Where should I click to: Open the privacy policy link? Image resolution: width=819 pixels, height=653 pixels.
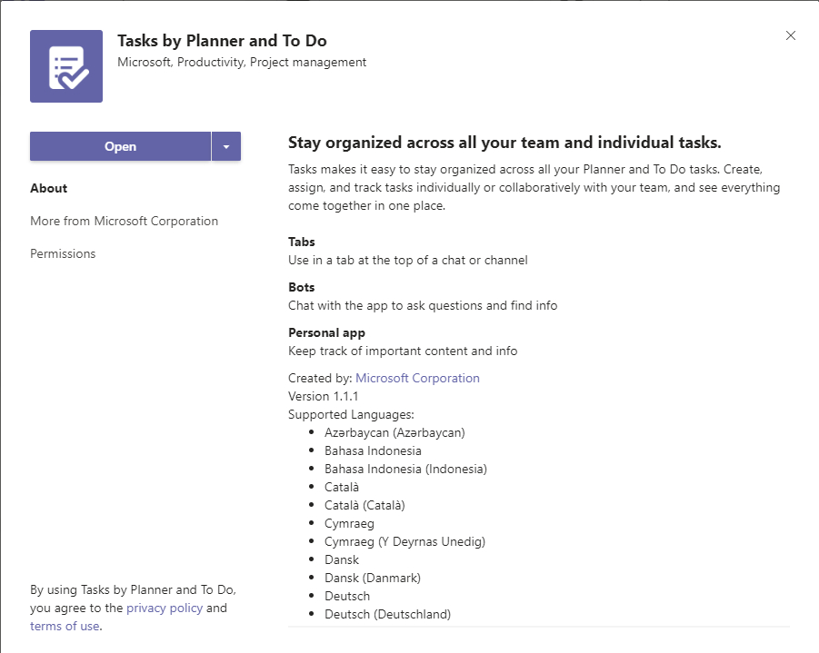pyautogui.click(x=165, y=608)
